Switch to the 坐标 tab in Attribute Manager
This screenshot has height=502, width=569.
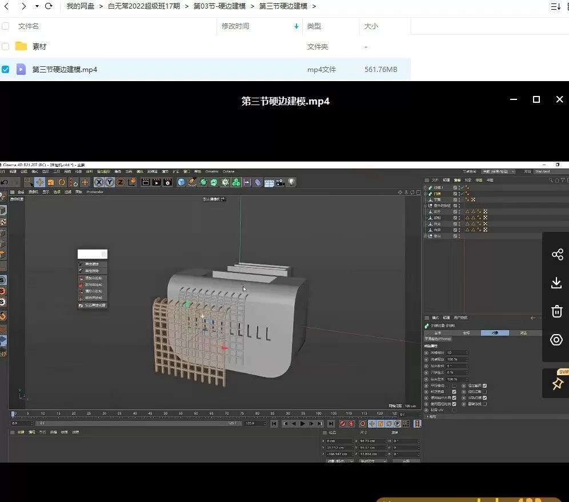point(466,333)
